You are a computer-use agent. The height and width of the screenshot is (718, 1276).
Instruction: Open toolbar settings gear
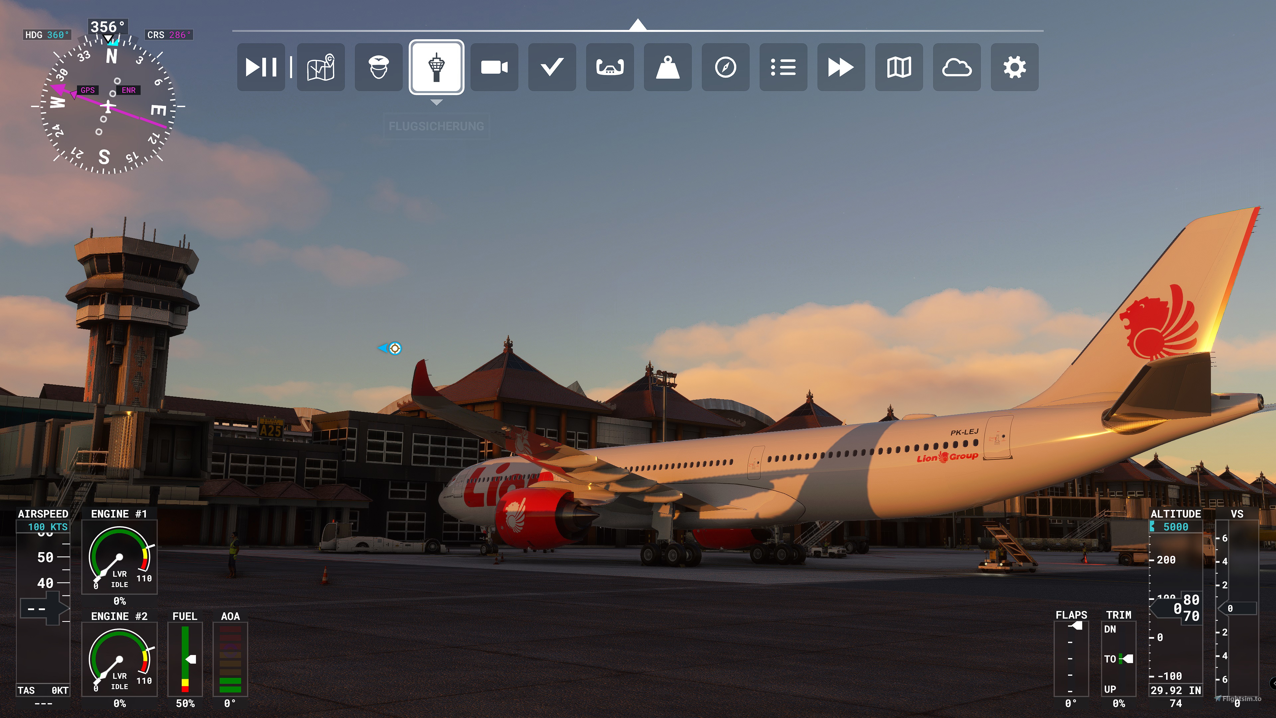1014,67
